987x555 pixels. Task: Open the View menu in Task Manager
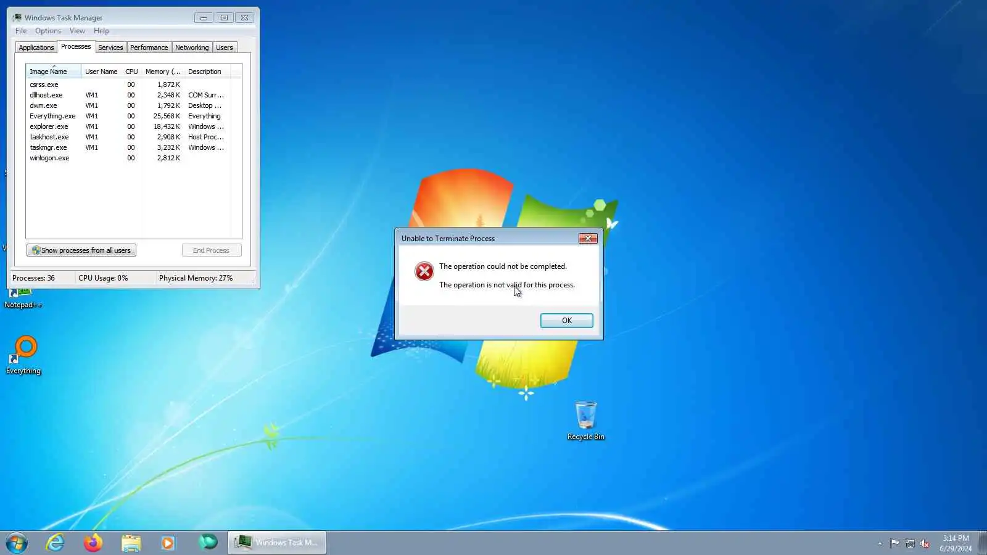(x=77, y=31)
